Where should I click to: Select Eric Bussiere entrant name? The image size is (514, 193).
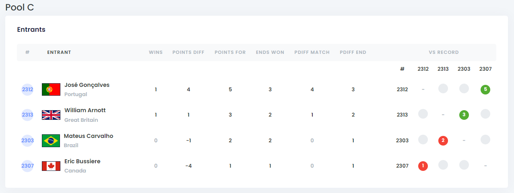point(82,161)
